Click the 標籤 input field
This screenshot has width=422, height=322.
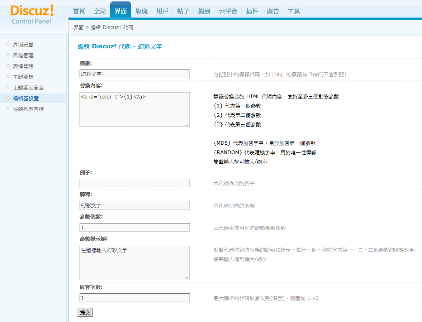tap(134, 74)
